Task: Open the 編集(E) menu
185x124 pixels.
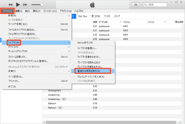Action: [x=19, y=11]
